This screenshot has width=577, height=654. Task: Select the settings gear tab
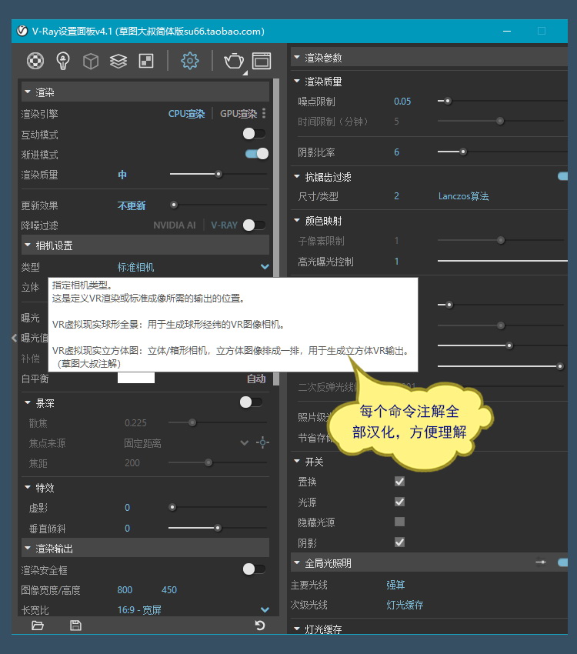pos(190,61)
